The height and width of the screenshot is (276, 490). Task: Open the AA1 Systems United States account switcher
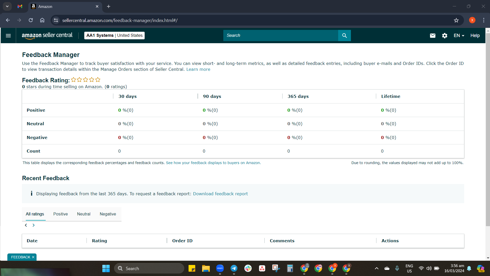click(114, 36)
